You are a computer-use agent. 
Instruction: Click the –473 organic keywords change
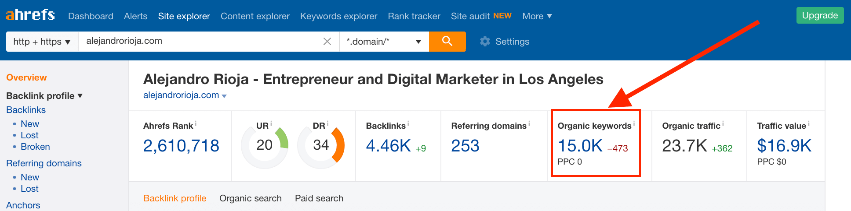pos(618,148)
